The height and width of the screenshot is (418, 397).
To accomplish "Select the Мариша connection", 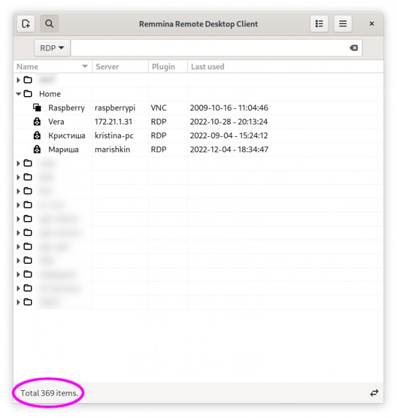I will tap(198, 149).
